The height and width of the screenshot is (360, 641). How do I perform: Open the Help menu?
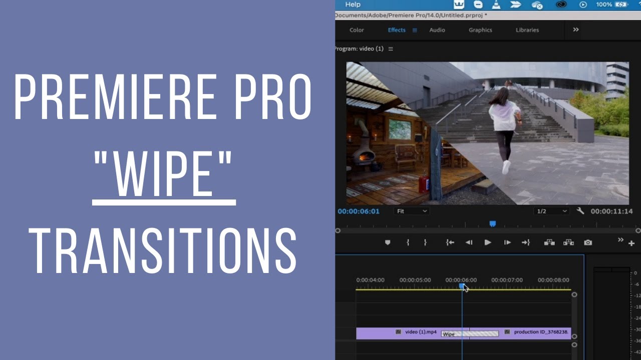[x=353, y=4]
